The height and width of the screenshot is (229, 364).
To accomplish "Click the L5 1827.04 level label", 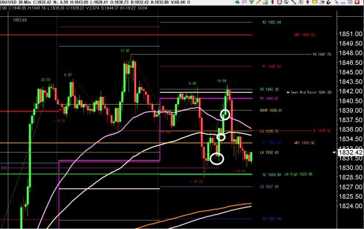I will click(x=269, y=187).
